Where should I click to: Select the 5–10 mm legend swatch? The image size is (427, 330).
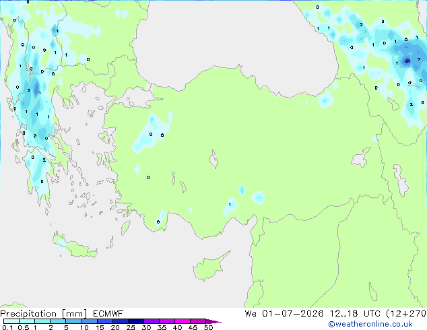point(74,321)
